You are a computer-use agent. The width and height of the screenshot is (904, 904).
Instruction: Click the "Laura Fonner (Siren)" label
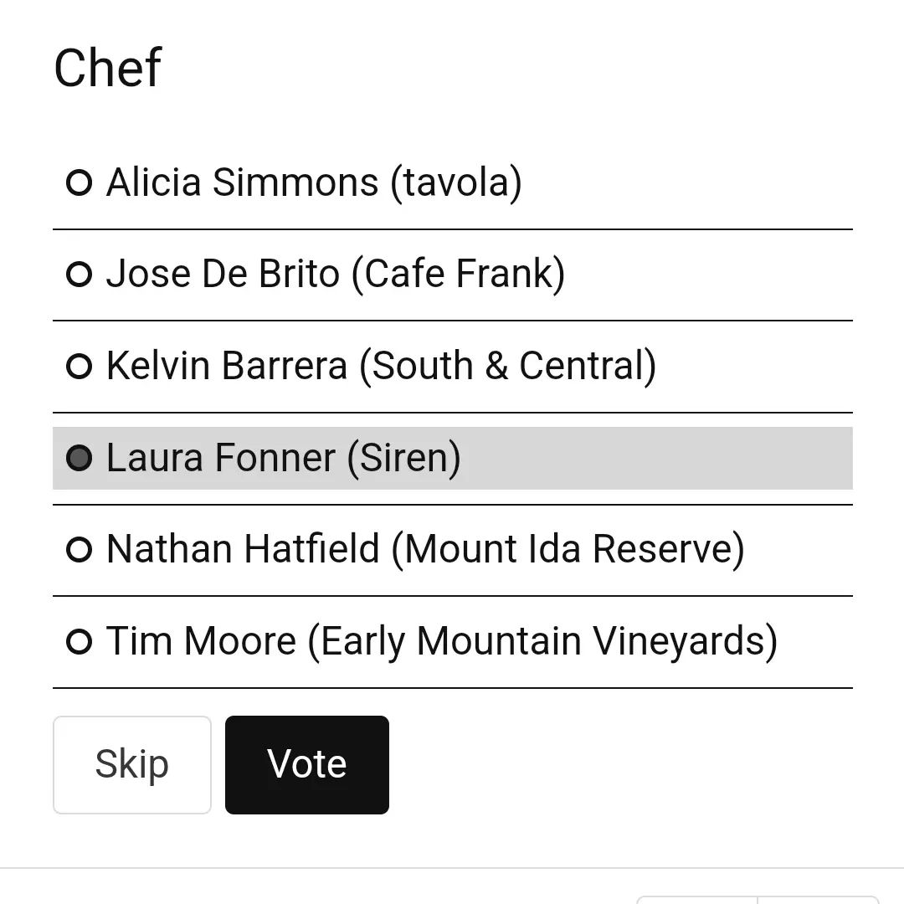[283, 458]
